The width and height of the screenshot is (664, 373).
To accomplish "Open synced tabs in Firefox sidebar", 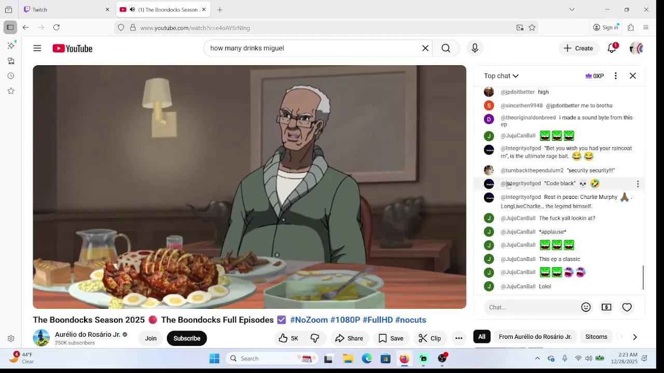I will [11, 61].
